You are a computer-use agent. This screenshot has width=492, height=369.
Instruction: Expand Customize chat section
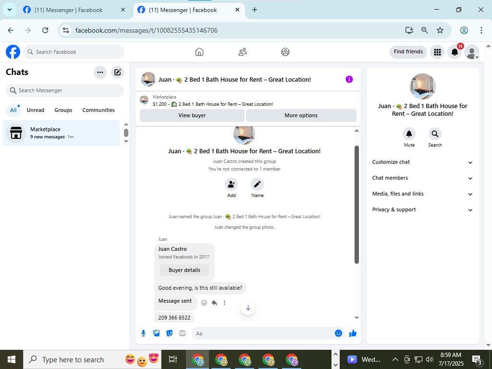[x=422, y=162]
